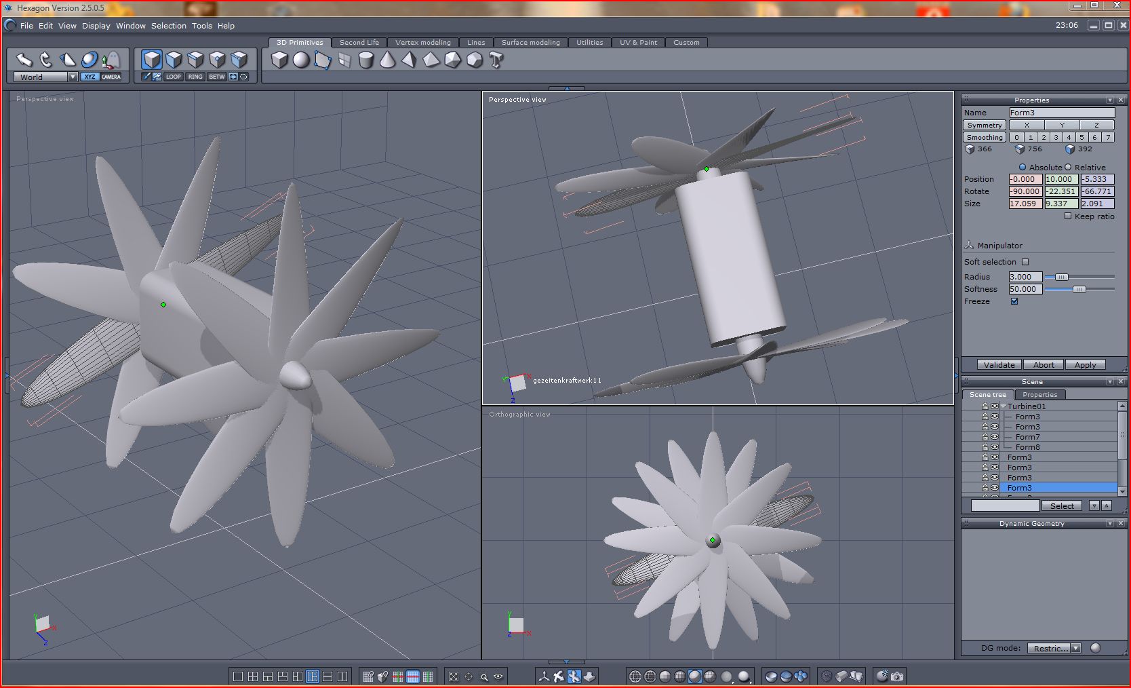Switch to the Vertex modeling tab
The height and width of the screenshot is (688, 1131).
pos(423,42)
